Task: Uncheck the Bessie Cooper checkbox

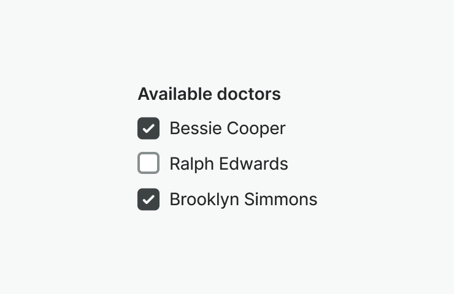Action: point(148,129)
